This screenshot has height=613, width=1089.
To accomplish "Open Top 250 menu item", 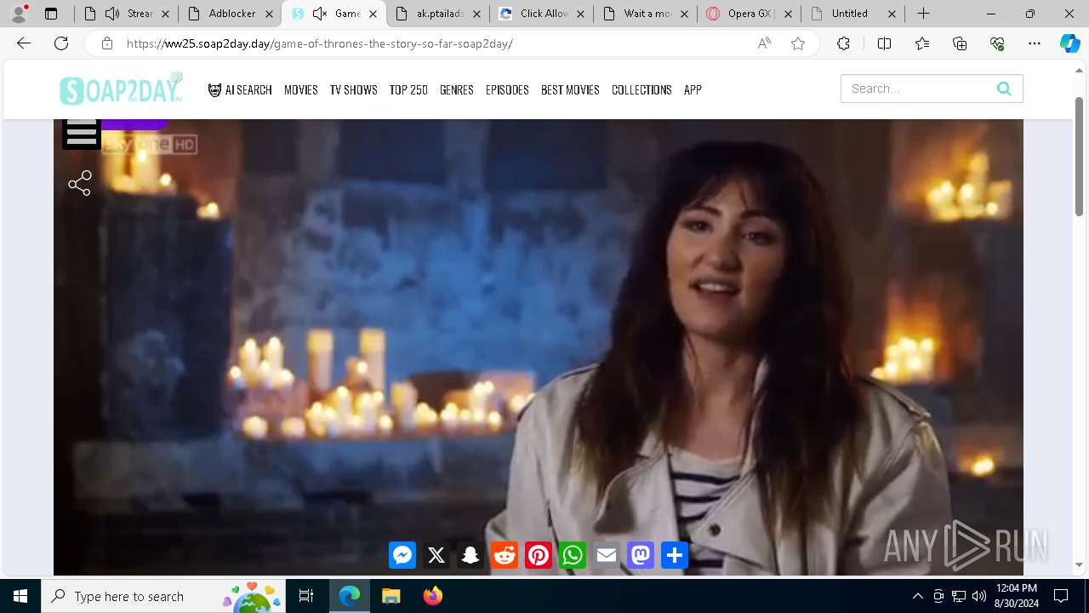I will click(x=408, y=89).
